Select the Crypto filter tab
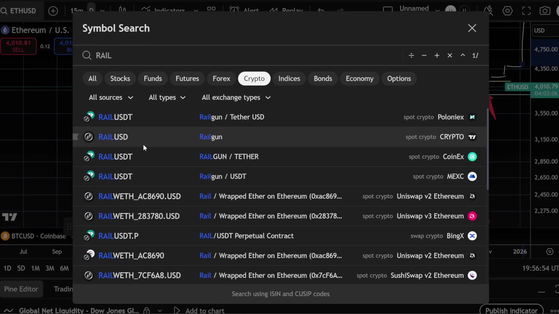This screenshot has height=314, width=559. pyautogui.click(x=254, y=78)
